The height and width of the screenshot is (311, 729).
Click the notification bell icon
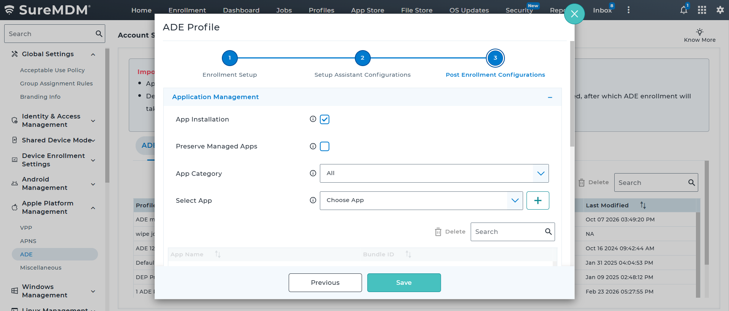tap(683, 10)
